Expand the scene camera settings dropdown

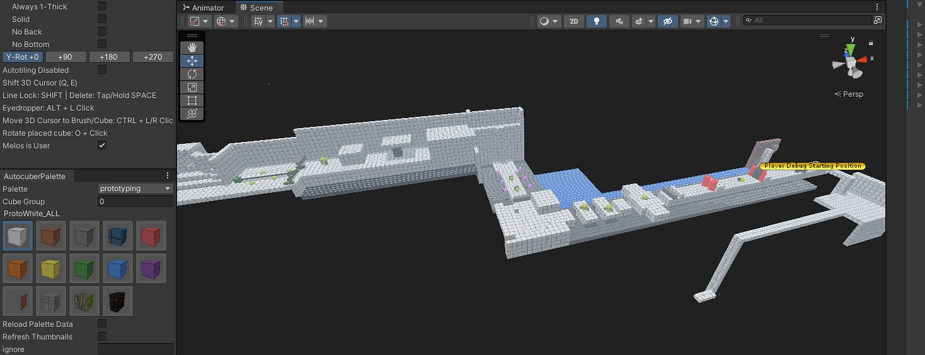tap(699, 21)
